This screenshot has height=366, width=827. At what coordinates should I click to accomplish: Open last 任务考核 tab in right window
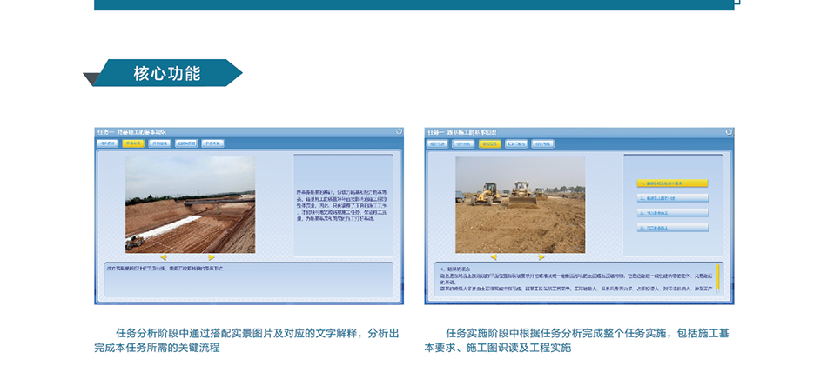(542, 143)
